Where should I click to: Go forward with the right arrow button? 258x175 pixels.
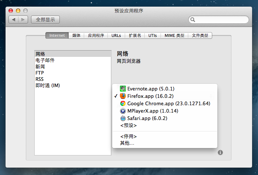23,20
